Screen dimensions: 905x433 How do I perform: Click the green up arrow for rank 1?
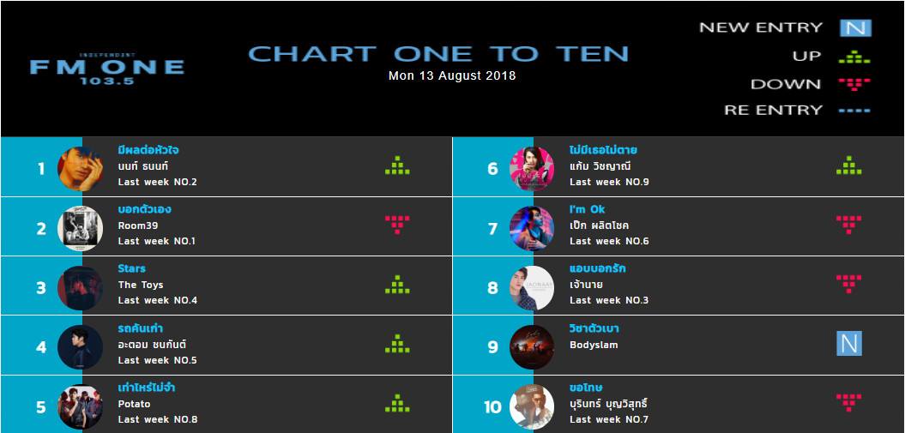pos(397,165)
